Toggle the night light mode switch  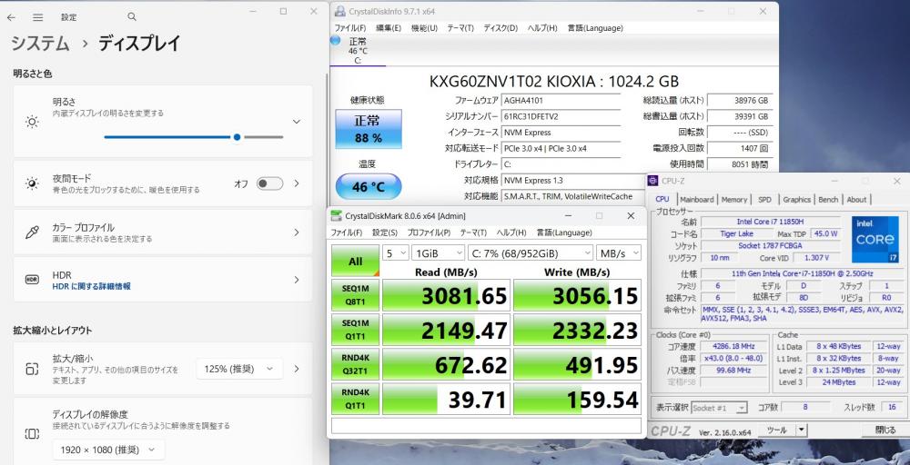[270, 183]
